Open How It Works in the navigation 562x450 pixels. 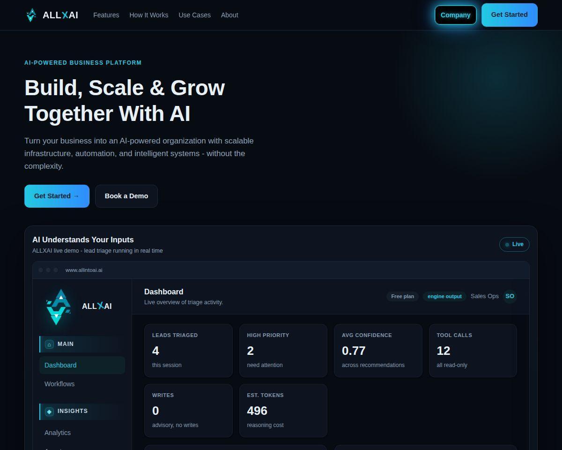tap(149, 15)
